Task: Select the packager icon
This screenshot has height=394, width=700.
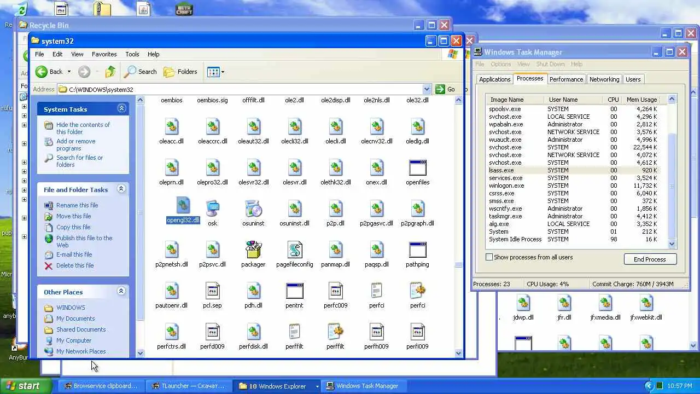Action: [253, 250]
